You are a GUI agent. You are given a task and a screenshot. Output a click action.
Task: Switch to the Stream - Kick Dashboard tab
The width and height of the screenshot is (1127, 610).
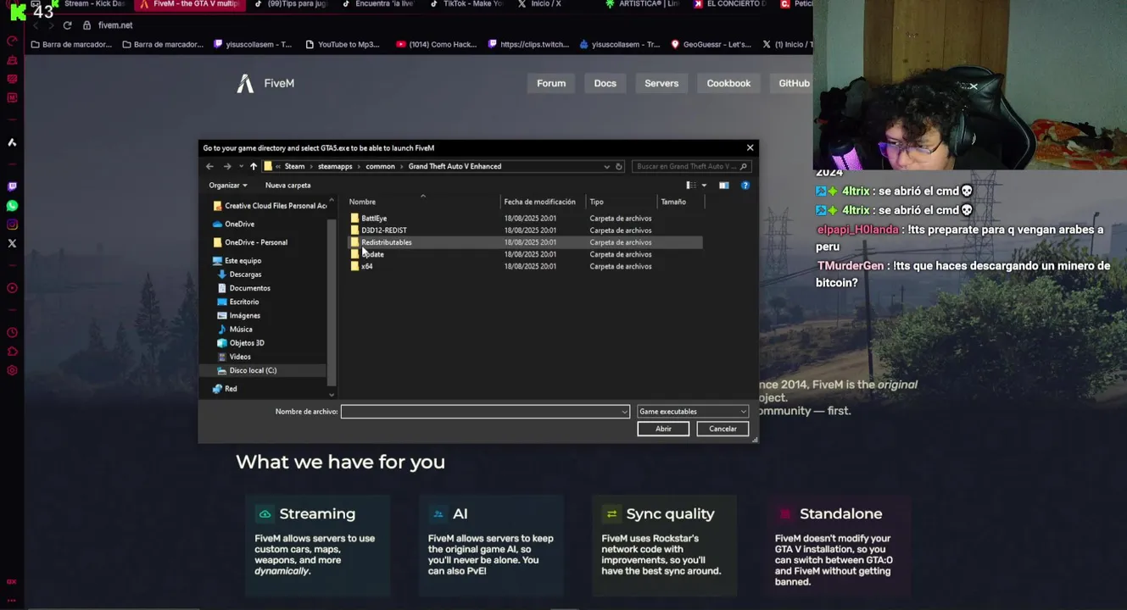tap(87, 4)
